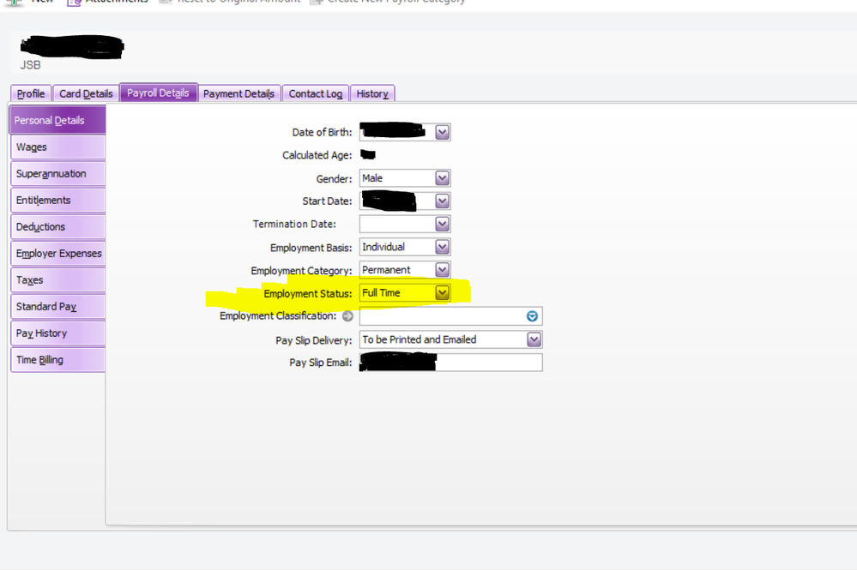This screenshot has width=857, height=570.
Task: Click the Attachments icon in the toolbar
Action: [74, 3]
